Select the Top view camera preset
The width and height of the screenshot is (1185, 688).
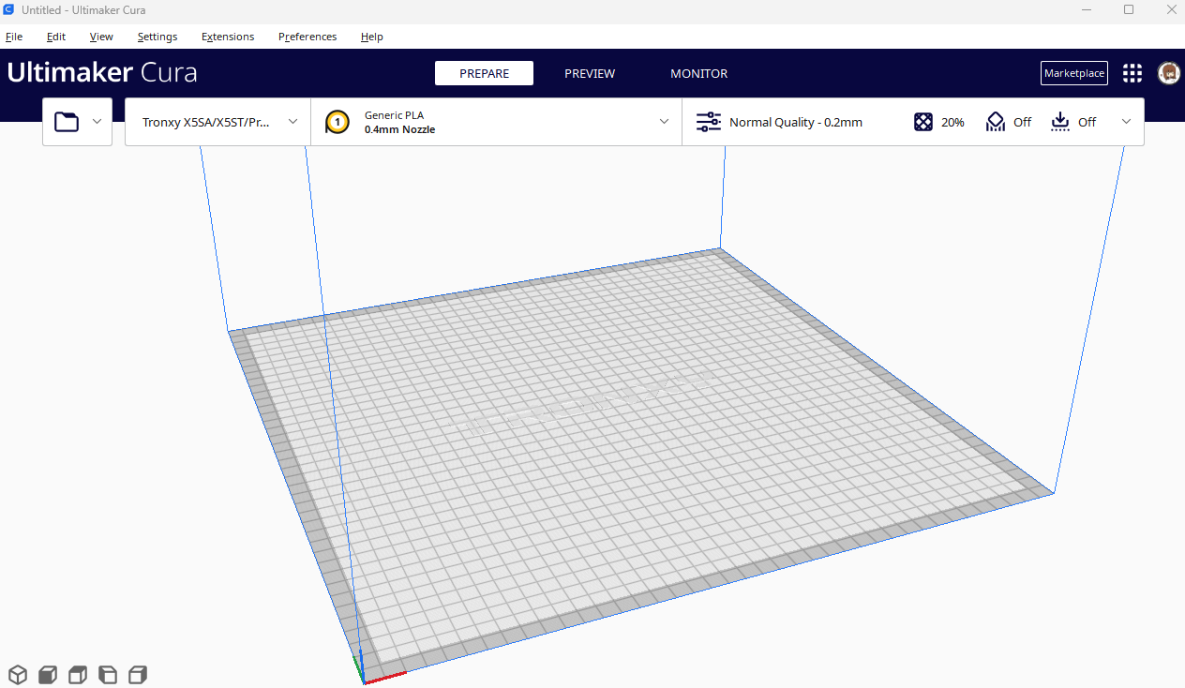click(x=77, y=674)
